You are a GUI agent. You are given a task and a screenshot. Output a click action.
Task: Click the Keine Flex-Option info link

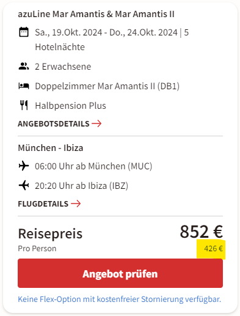[x=119, y=299]
